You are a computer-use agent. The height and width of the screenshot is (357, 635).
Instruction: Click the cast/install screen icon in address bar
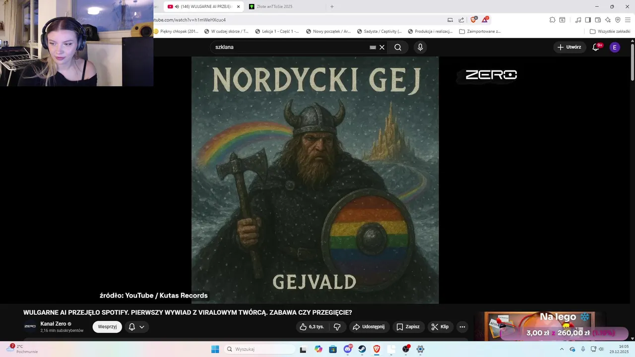pyautogui.click(x=450, y=20)
